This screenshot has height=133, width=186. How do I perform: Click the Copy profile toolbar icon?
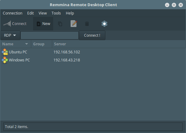point(60,24)
